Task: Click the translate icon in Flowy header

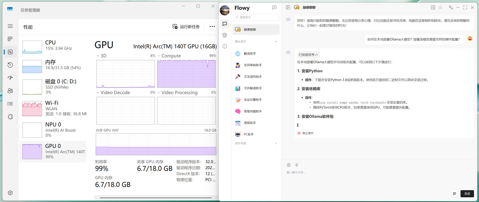Action: [x=451, y=7]
